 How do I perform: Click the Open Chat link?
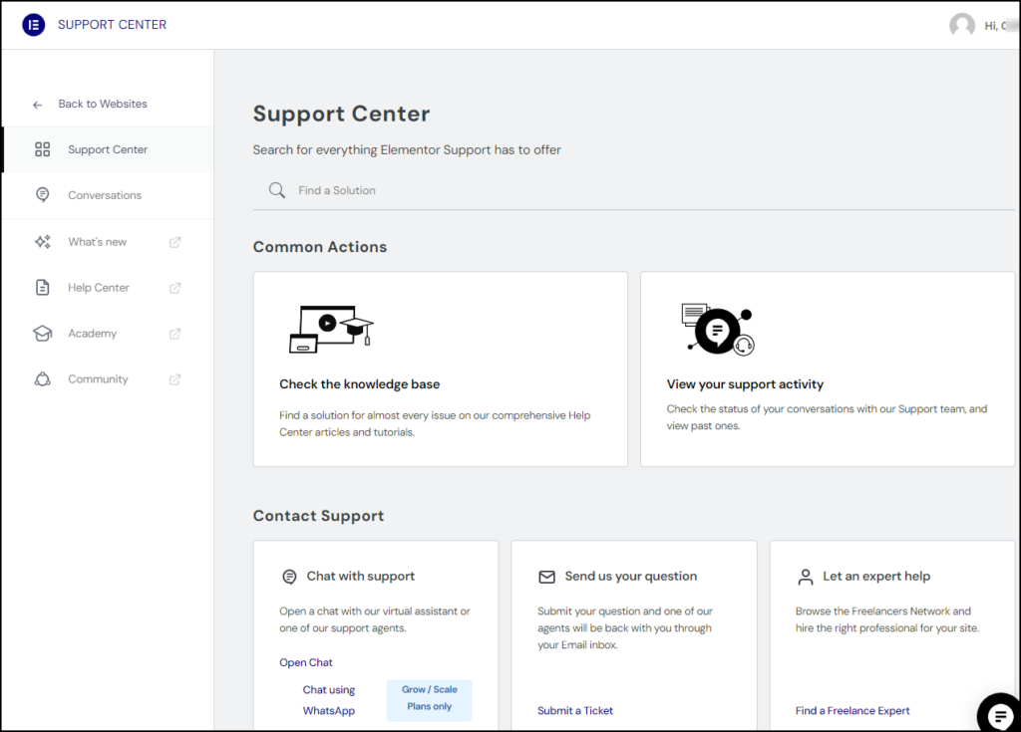(x=305, y=662)
